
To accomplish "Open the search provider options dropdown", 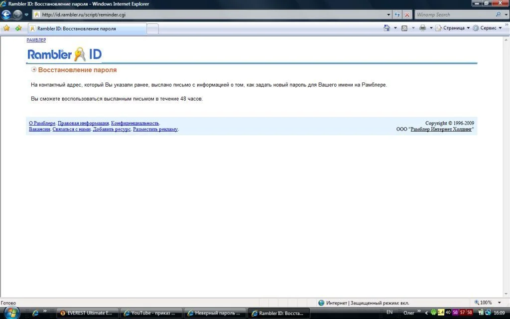I will click(506, 14).
